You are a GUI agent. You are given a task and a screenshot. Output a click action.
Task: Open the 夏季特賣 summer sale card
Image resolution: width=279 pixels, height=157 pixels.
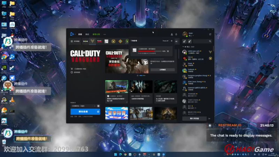116,113
